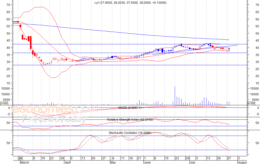Open the economies.com watermark link
Image resolution: width=260 pixels, height=164 pixels.
click(x=55, y=109)
